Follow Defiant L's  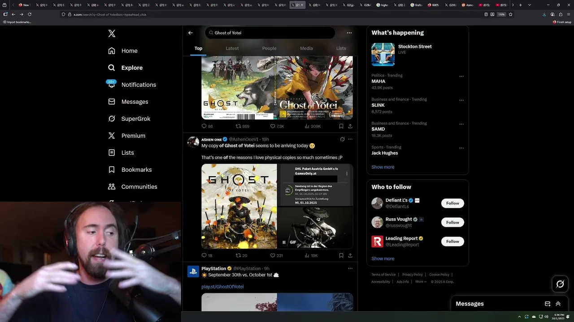452,203
